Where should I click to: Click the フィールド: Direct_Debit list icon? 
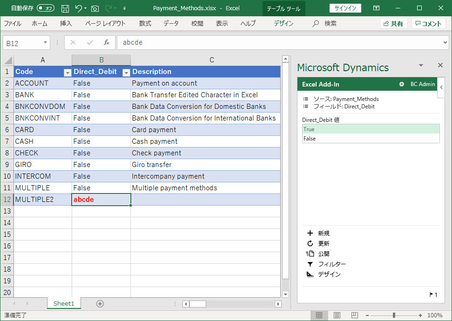click(305, 107)
